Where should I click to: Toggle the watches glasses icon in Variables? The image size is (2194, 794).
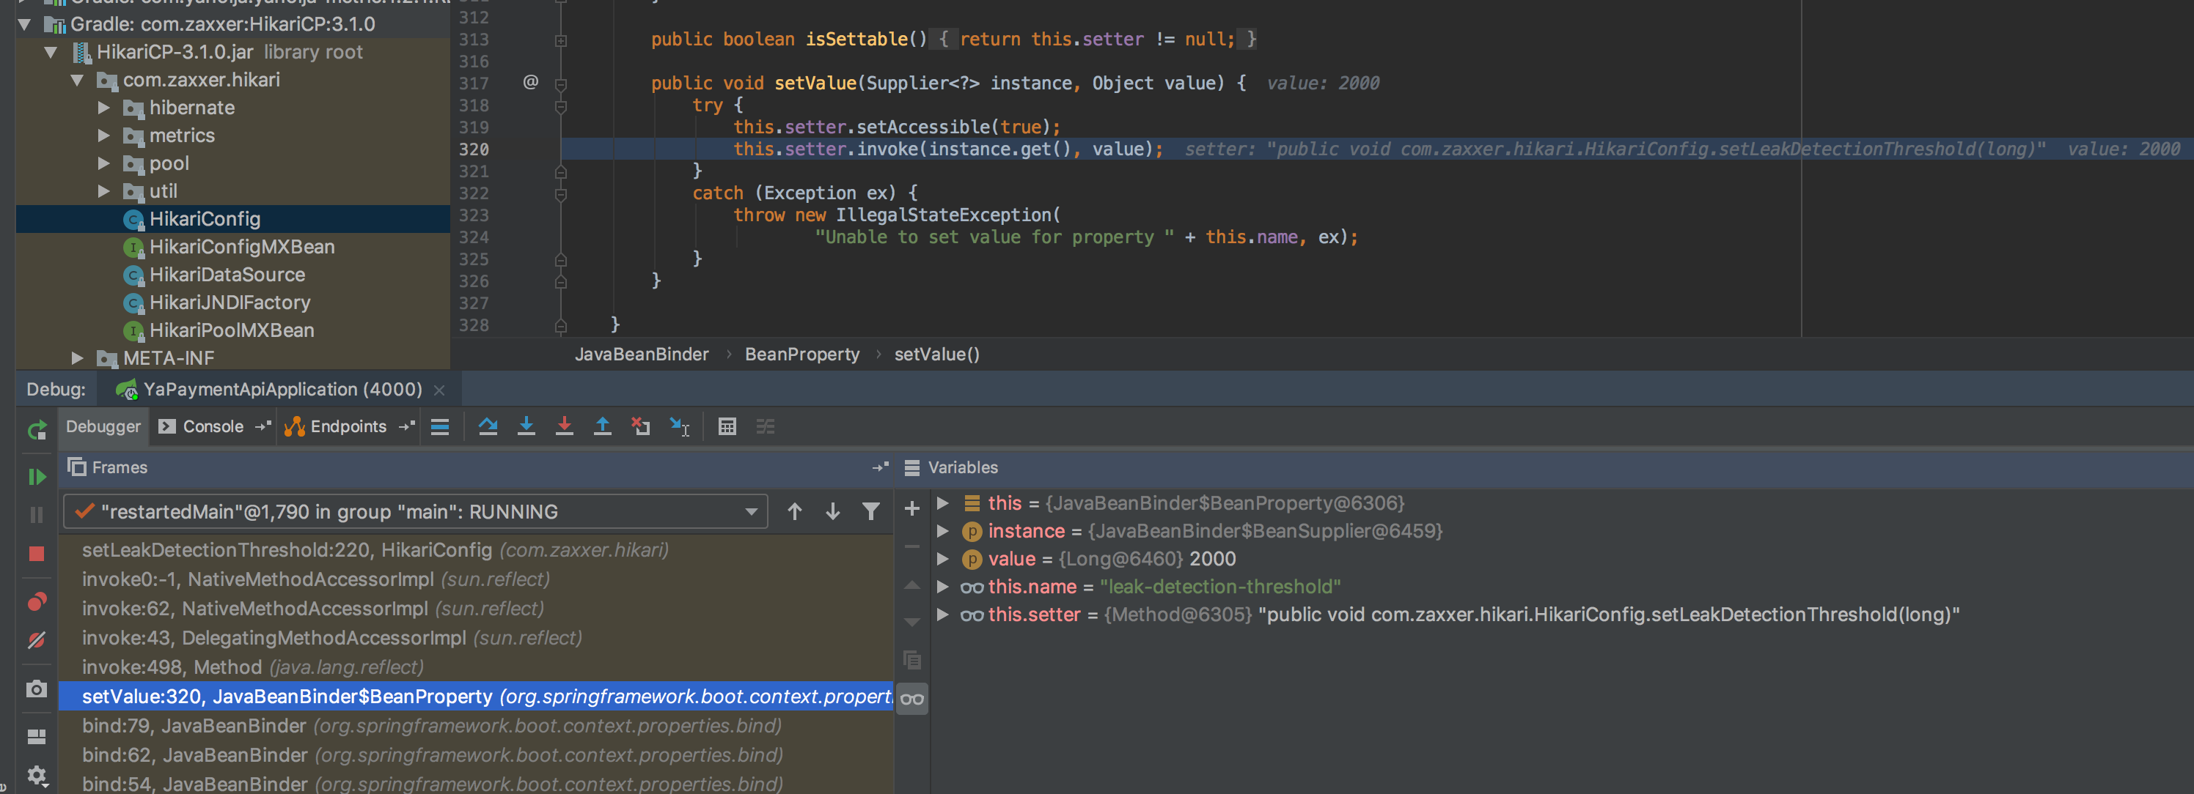[911, 699]
